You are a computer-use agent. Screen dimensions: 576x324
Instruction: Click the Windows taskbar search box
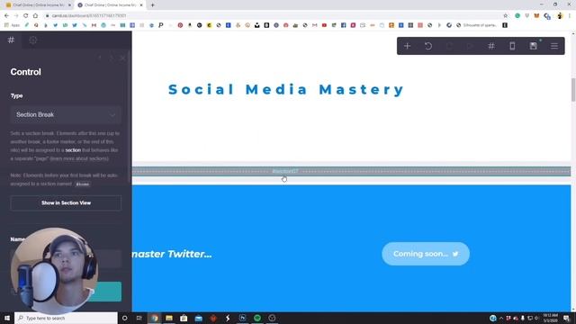[x=66, y=318]
